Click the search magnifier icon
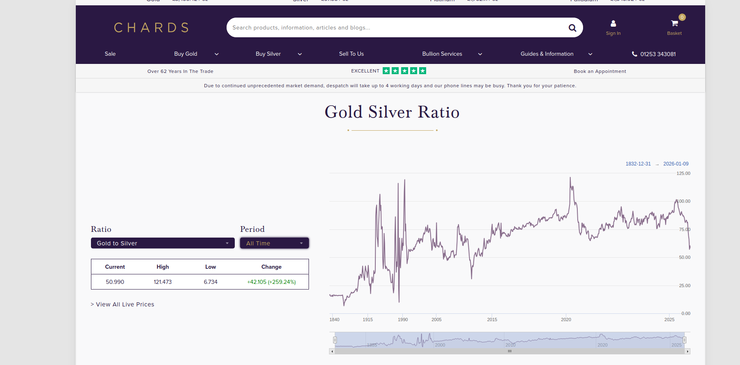Viewport: 740px width, 365px height. coord(572,28)
